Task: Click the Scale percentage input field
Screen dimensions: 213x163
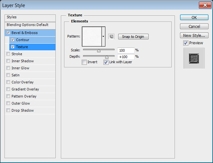Action: [x=126, y=50]
